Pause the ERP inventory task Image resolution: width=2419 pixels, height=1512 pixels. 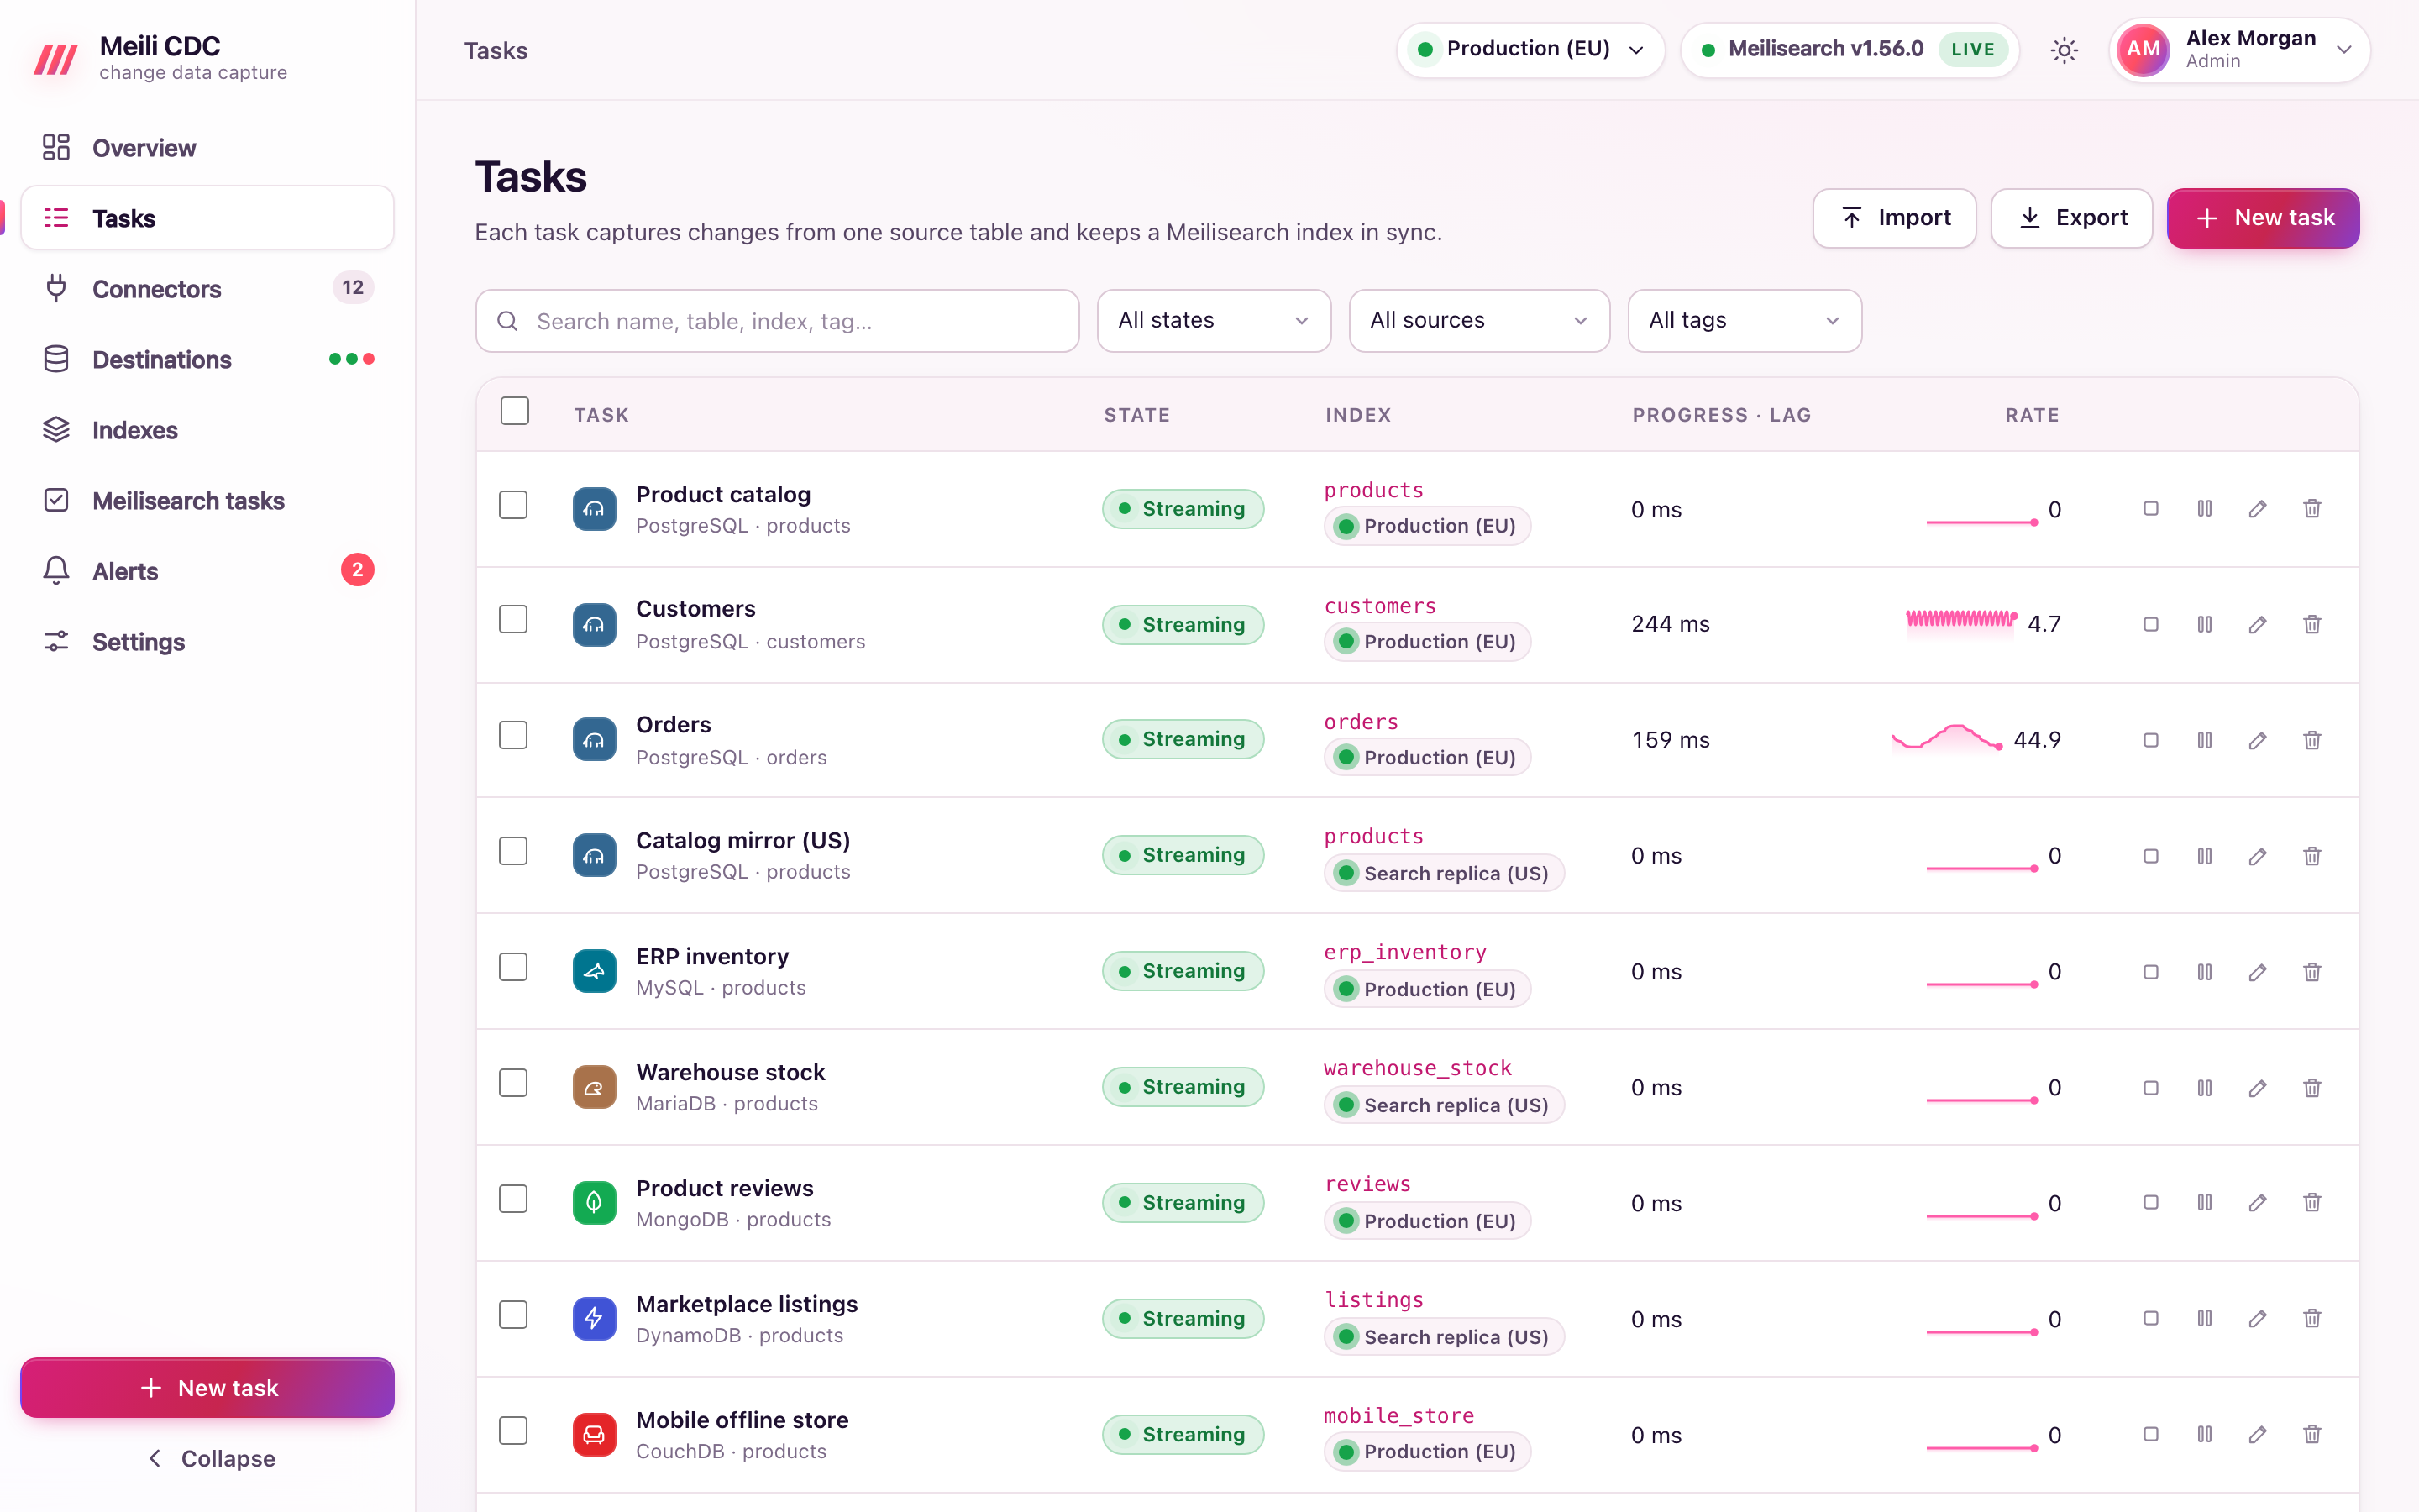coord(2204,972)
